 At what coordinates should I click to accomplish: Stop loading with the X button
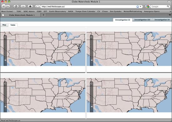(23, 7)
